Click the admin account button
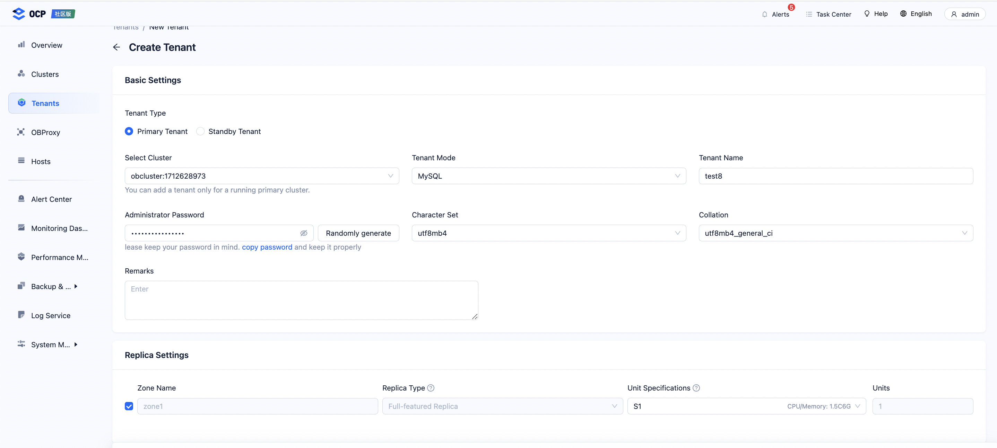Viewport: 997px width, 448px height. [x=965, y=14]
